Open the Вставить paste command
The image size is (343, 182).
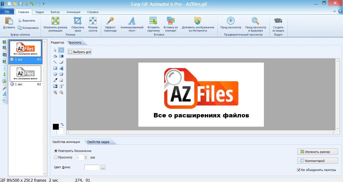click(9, 23)
